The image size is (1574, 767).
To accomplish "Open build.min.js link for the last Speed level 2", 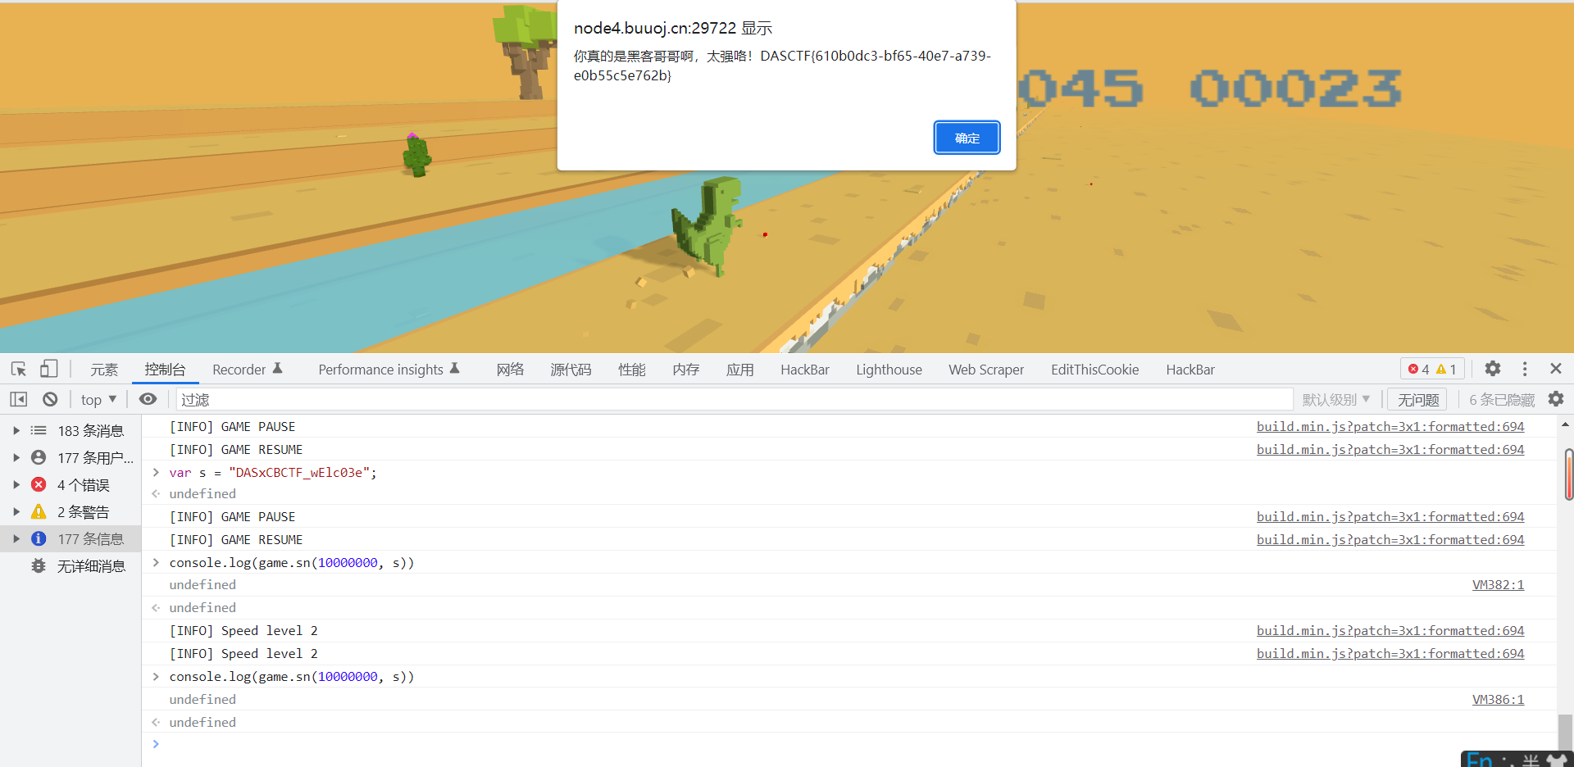I will [1390, 653].
